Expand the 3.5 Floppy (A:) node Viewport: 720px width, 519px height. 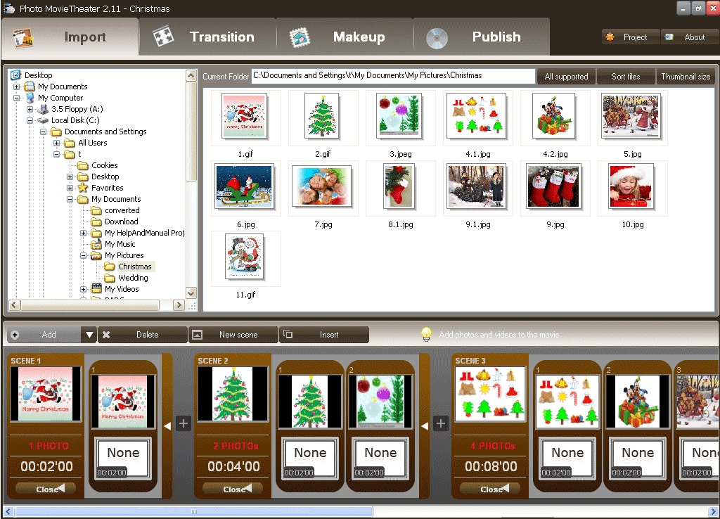point(30,109)
